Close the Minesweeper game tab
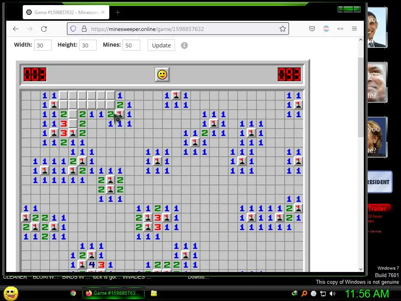The width and height of the screenshot is (401, 301). coord(103,12)
